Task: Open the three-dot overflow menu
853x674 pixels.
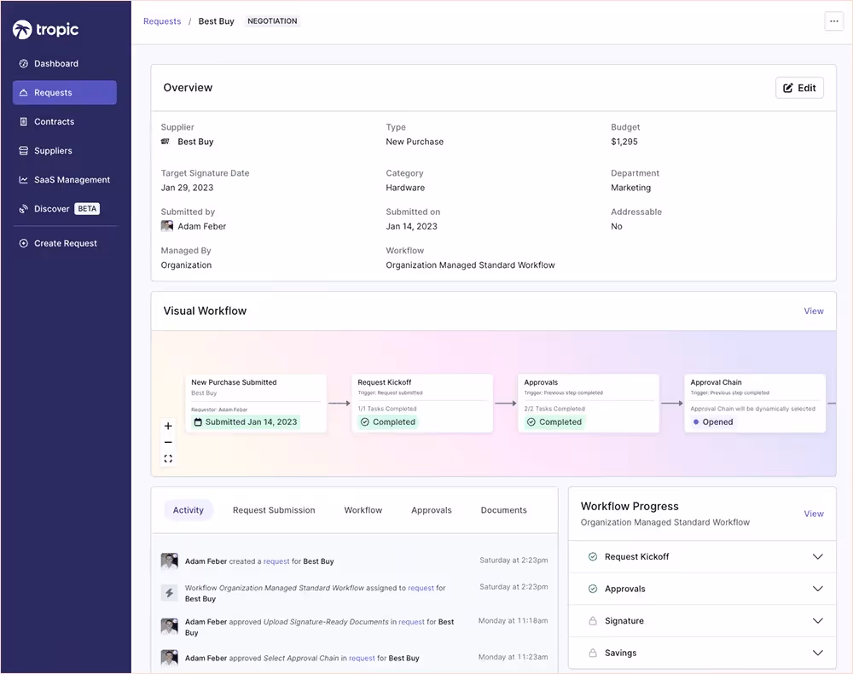Action: [x=833, y=20]
